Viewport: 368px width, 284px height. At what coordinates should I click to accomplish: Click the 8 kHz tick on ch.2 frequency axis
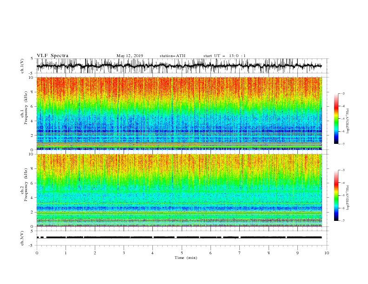(32, 169)
